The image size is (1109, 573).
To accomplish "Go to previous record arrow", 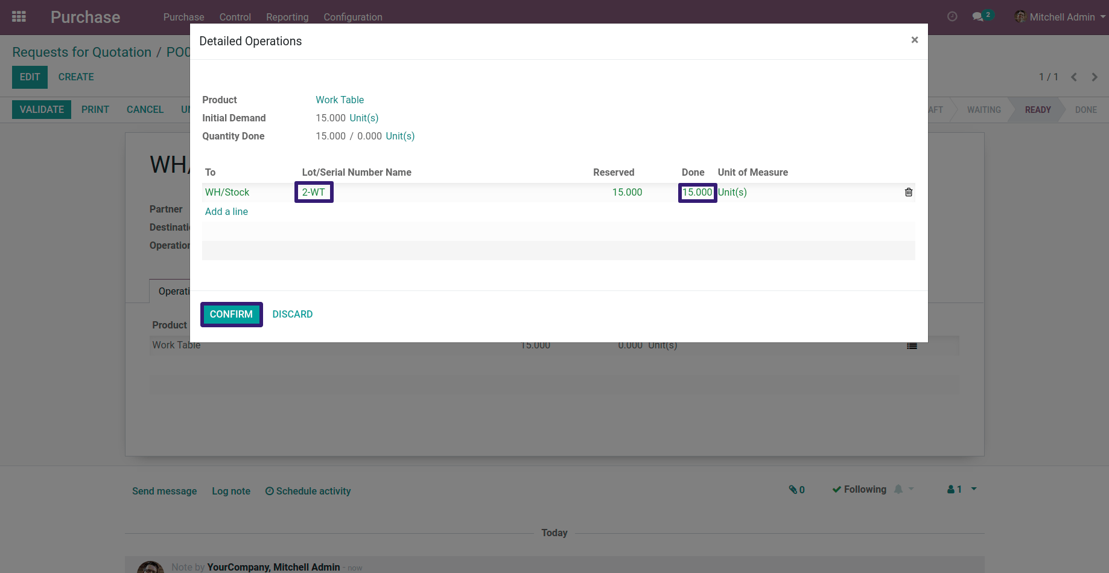I will point(1074,77).
